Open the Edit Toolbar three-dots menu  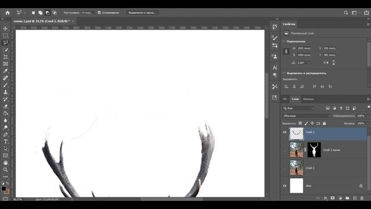tap(5, 176)
